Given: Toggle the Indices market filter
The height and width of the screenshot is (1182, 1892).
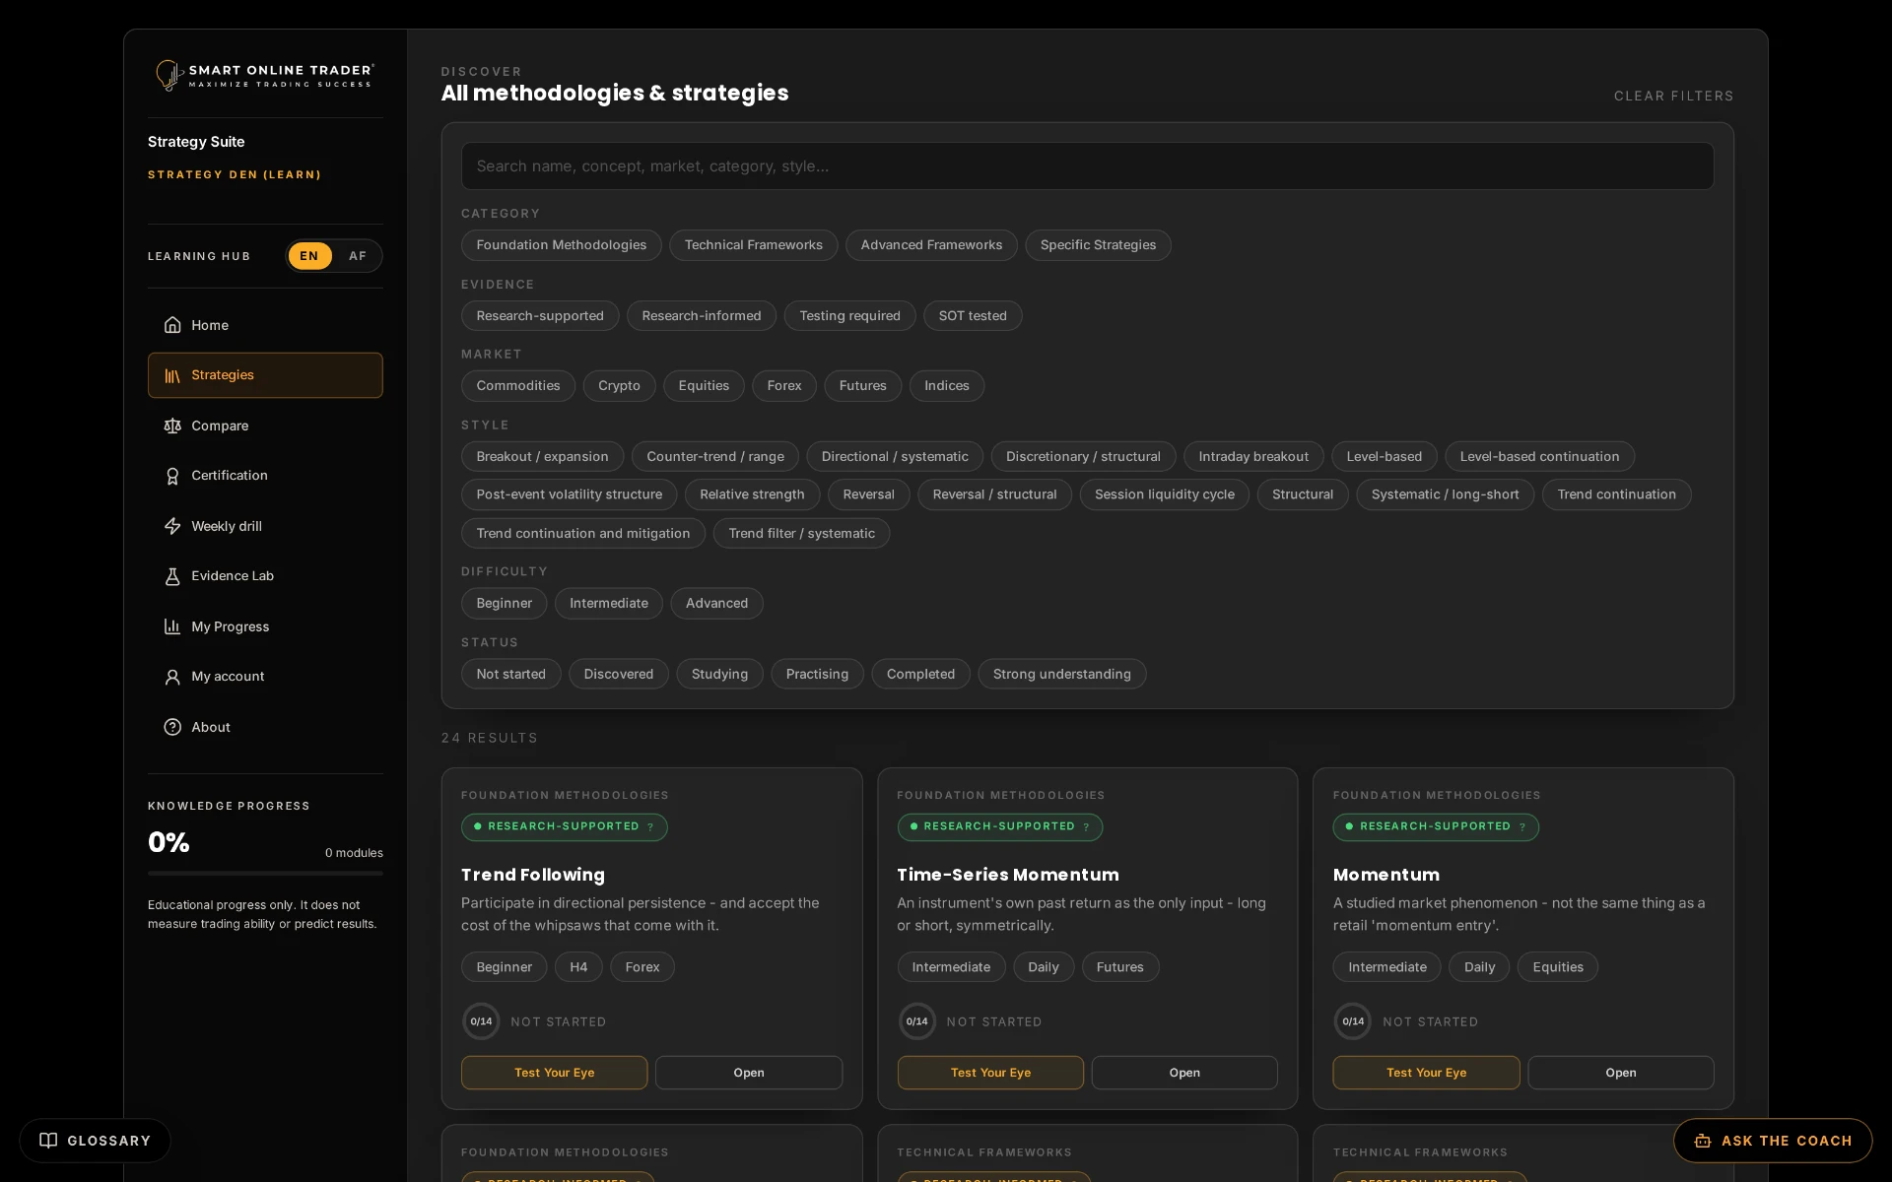Looking at the screenshot, I should point(946,386).
